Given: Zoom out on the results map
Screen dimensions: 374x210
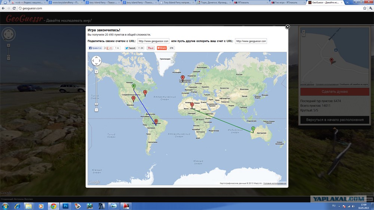Looking at the screenshot, I should coord(96,110).
